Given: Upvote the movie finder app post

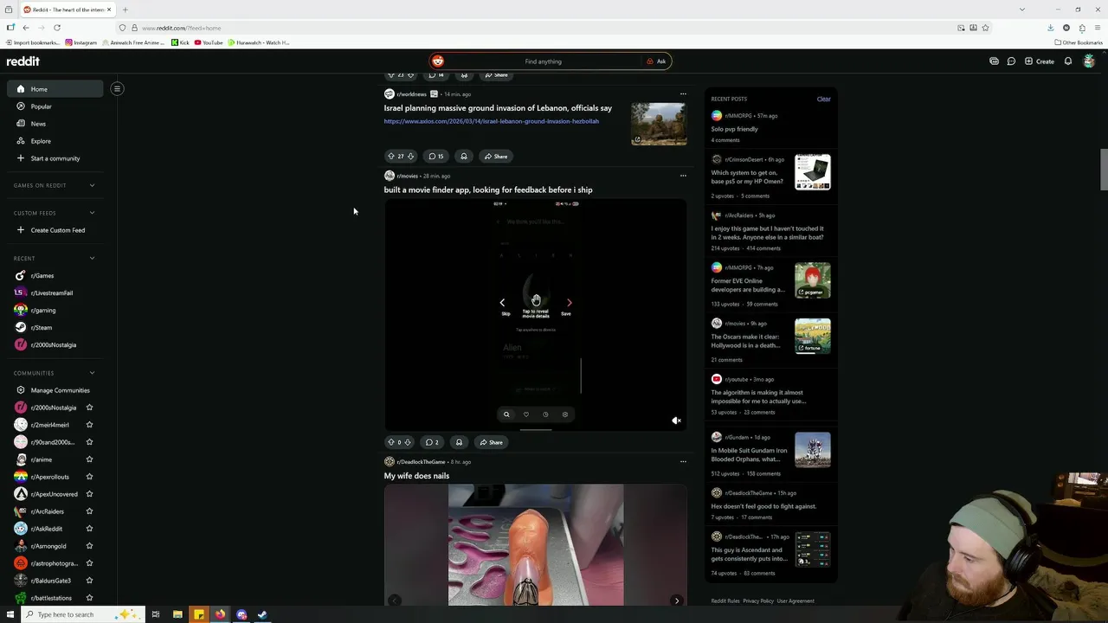Looking at the screenshot, I should [x=391, y=442].
